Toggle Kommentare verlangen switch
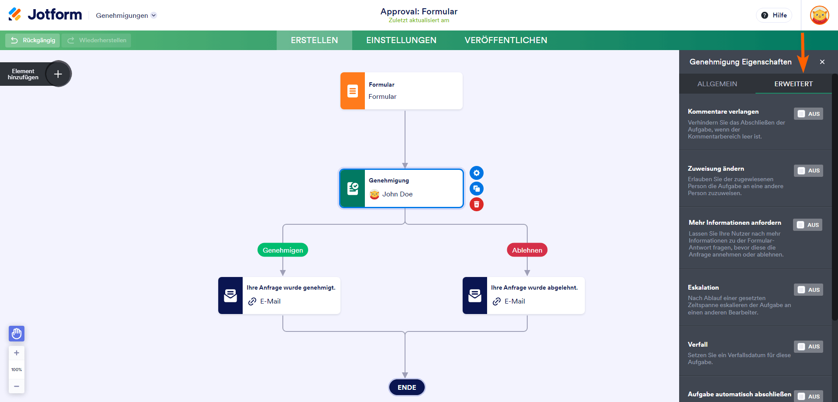The height and width of the screenshot is (402, 838). (808, 114)
